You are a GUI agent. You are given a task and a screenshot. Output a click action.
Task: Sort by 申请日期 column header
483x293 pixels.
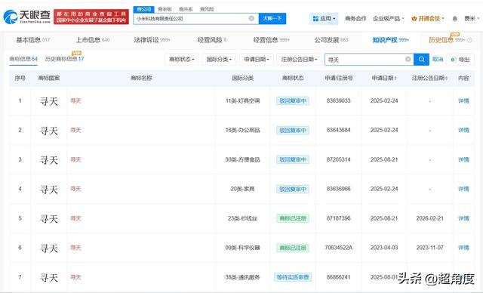384,79
